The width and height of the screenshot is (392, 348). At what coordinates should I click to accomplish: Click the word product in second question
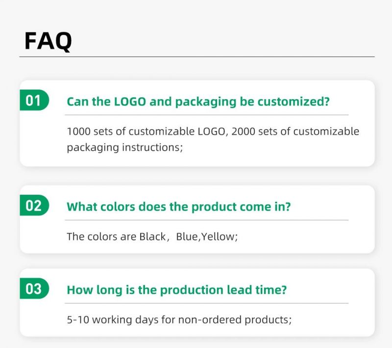click(x=214, y=207)
